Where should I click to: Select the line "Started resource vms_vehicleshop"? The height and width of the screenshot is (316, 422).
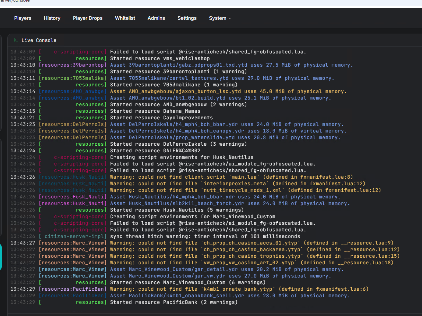[x=160, y=58]
